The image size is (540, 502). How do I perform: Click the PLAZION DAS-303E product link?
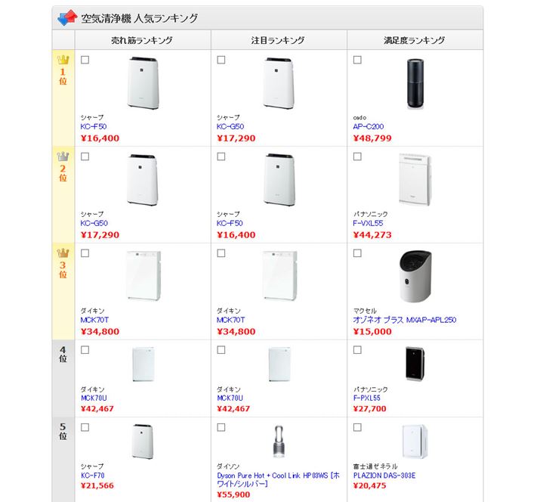[x=384, y=476]
